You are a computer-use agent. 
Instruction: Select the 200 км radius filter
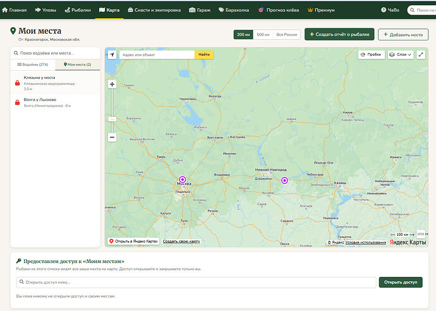pos(243,35)
